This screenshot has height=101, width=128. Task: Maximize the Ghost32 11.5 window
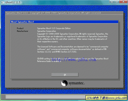tap(117, 2)
